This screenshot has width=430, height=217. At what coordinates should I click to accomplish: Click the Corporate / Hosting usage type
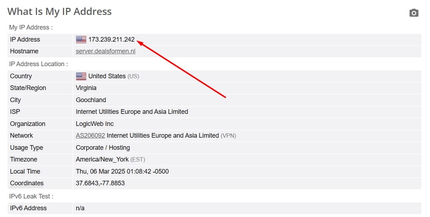(x=103, y=148)
